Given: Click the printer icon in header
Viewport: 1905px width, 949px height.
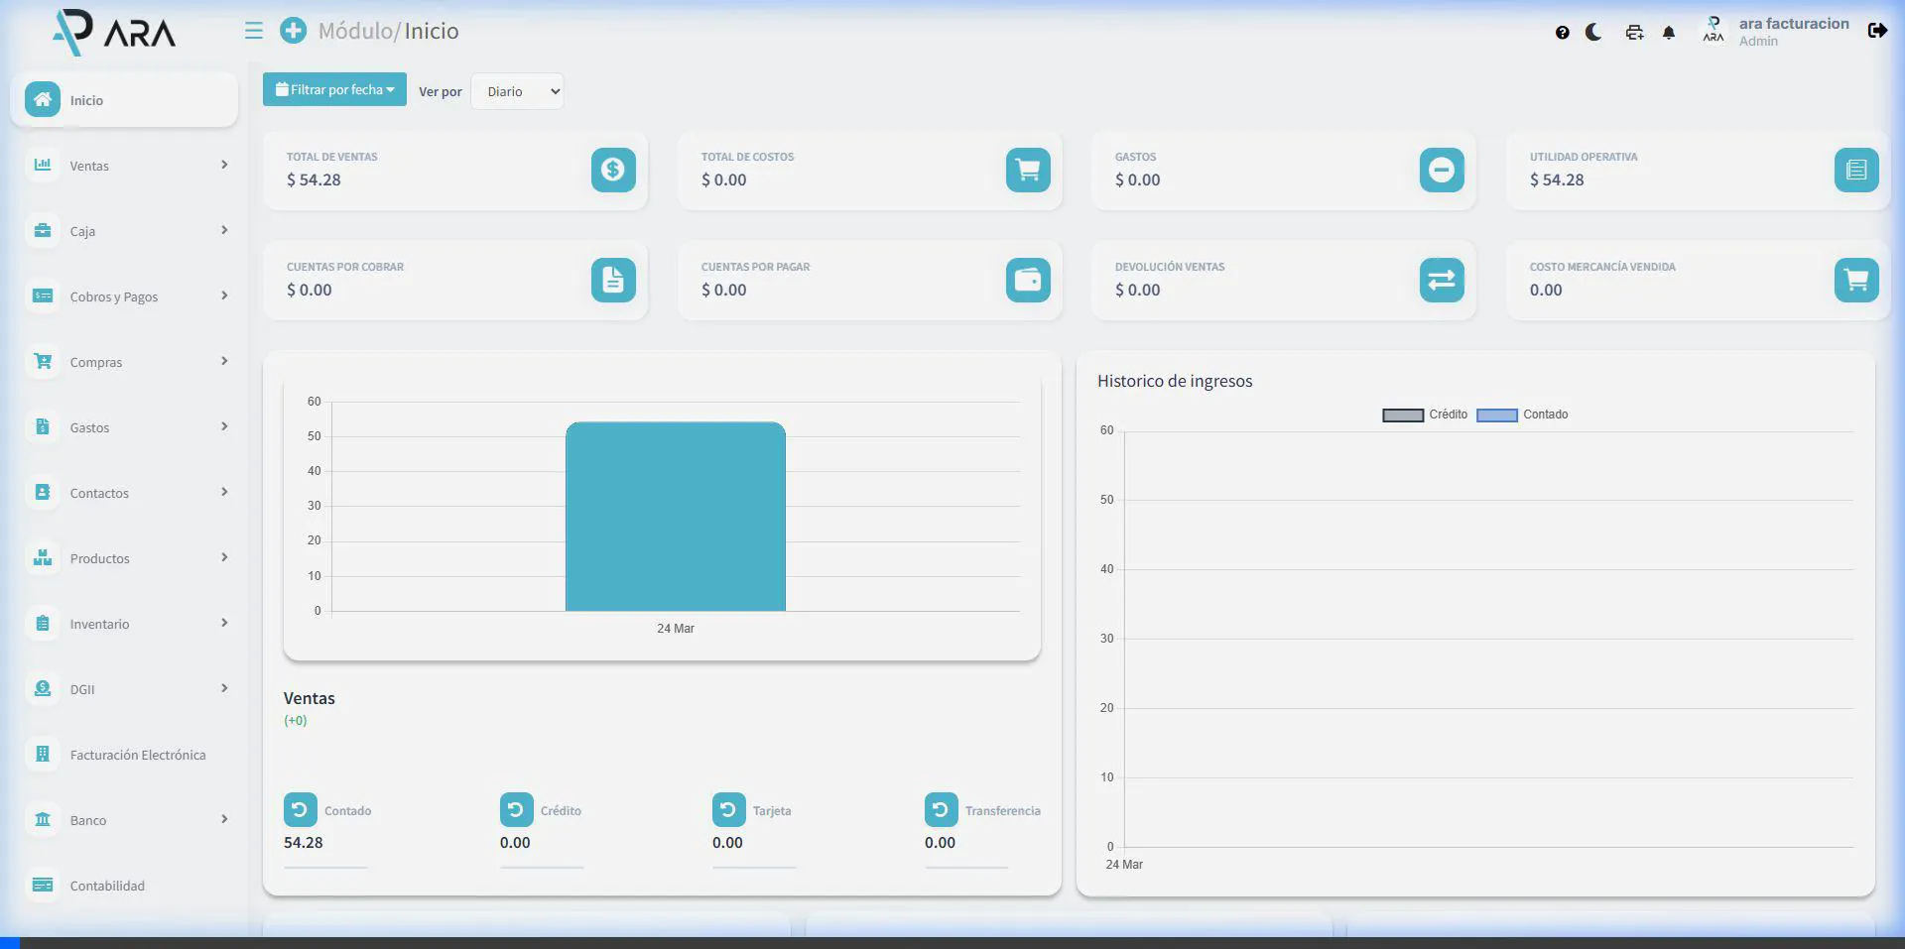Looking at the screenshot, I should tap(1634, 33).
